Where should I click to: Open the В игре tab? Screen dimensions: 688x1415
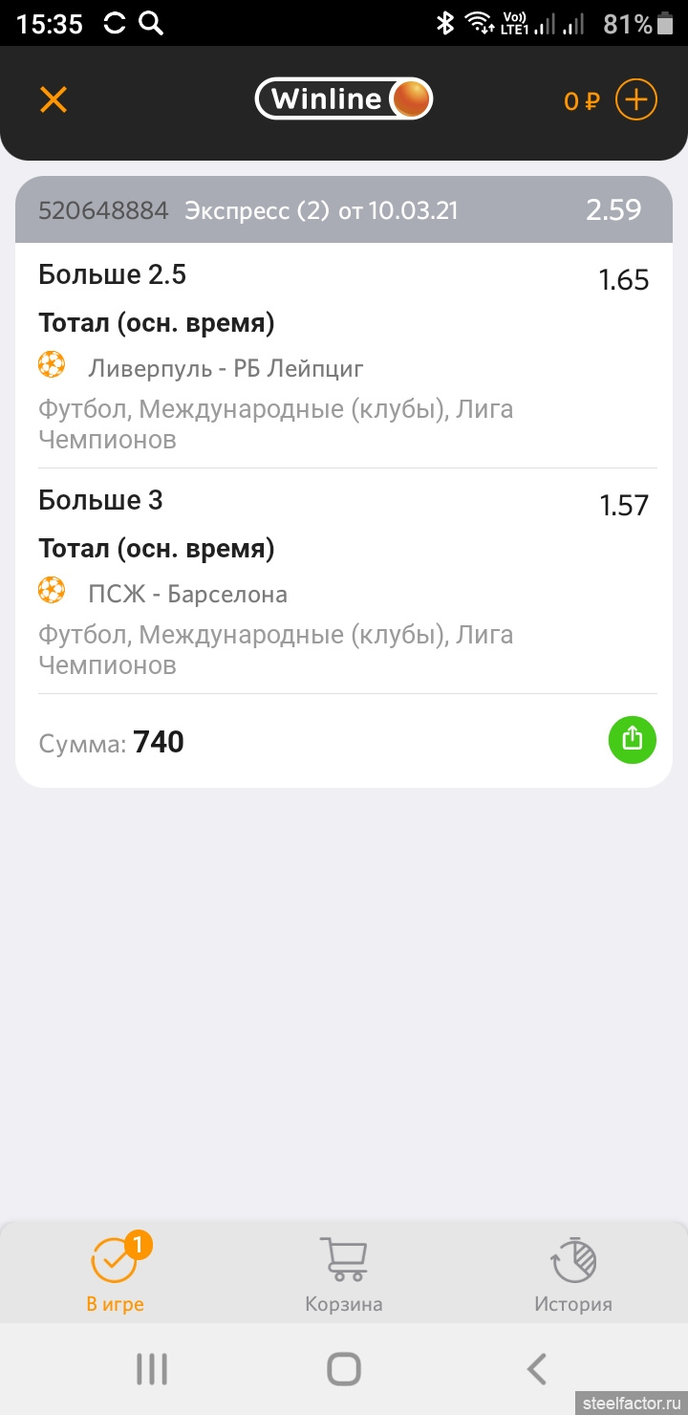pos(115,1273)
